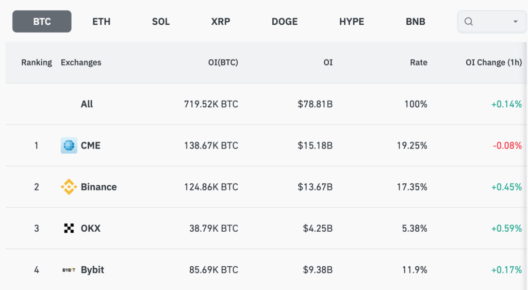Switch to the HYPE tab
The image size is (528, 290).
352,22
